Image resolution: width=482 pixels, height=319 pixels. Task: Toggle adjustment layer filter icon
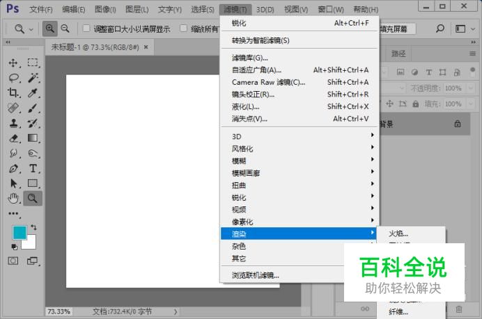pos(414,72)
